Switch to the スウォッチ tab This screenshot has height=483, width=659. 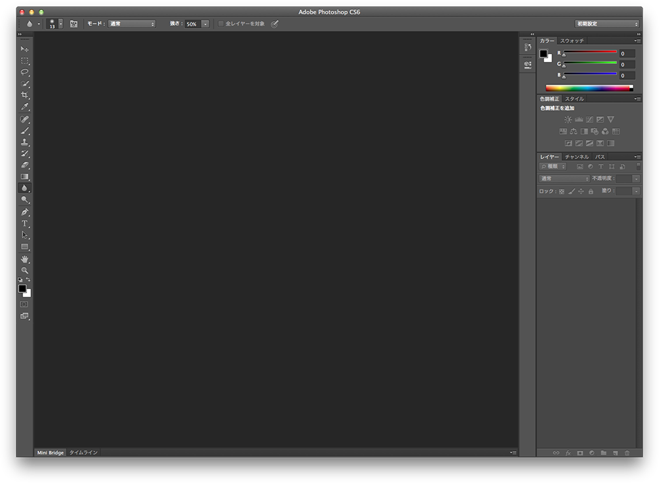[x=571, y=41]
